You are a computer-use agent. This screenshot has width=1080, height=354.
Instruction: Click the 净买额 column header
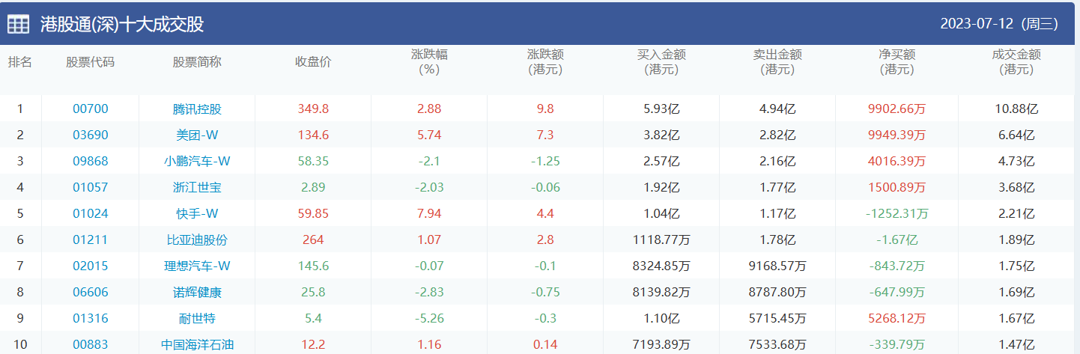tap(897, 62)
